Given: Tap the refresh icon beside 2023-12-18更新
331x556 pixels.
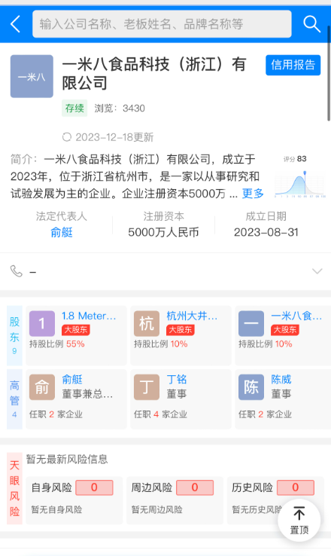Looking at the screenshot, I should pyautogui.click(x=66, y=137).
